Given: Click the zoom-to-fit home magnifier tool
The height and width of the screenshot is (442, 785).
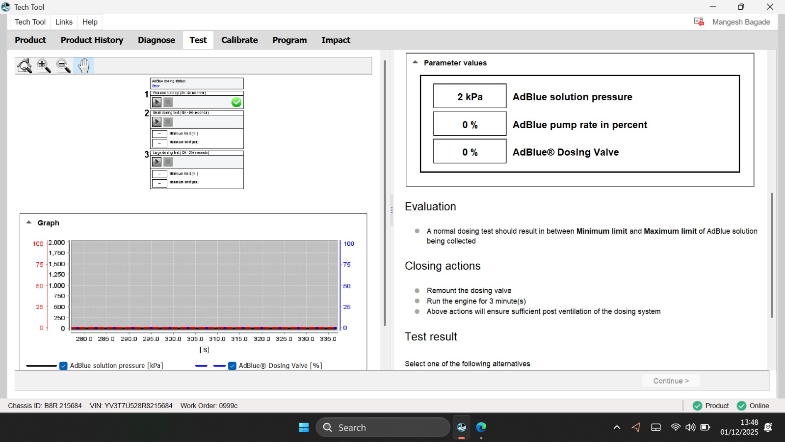Looking at the screenshot, I should point(25,66).
